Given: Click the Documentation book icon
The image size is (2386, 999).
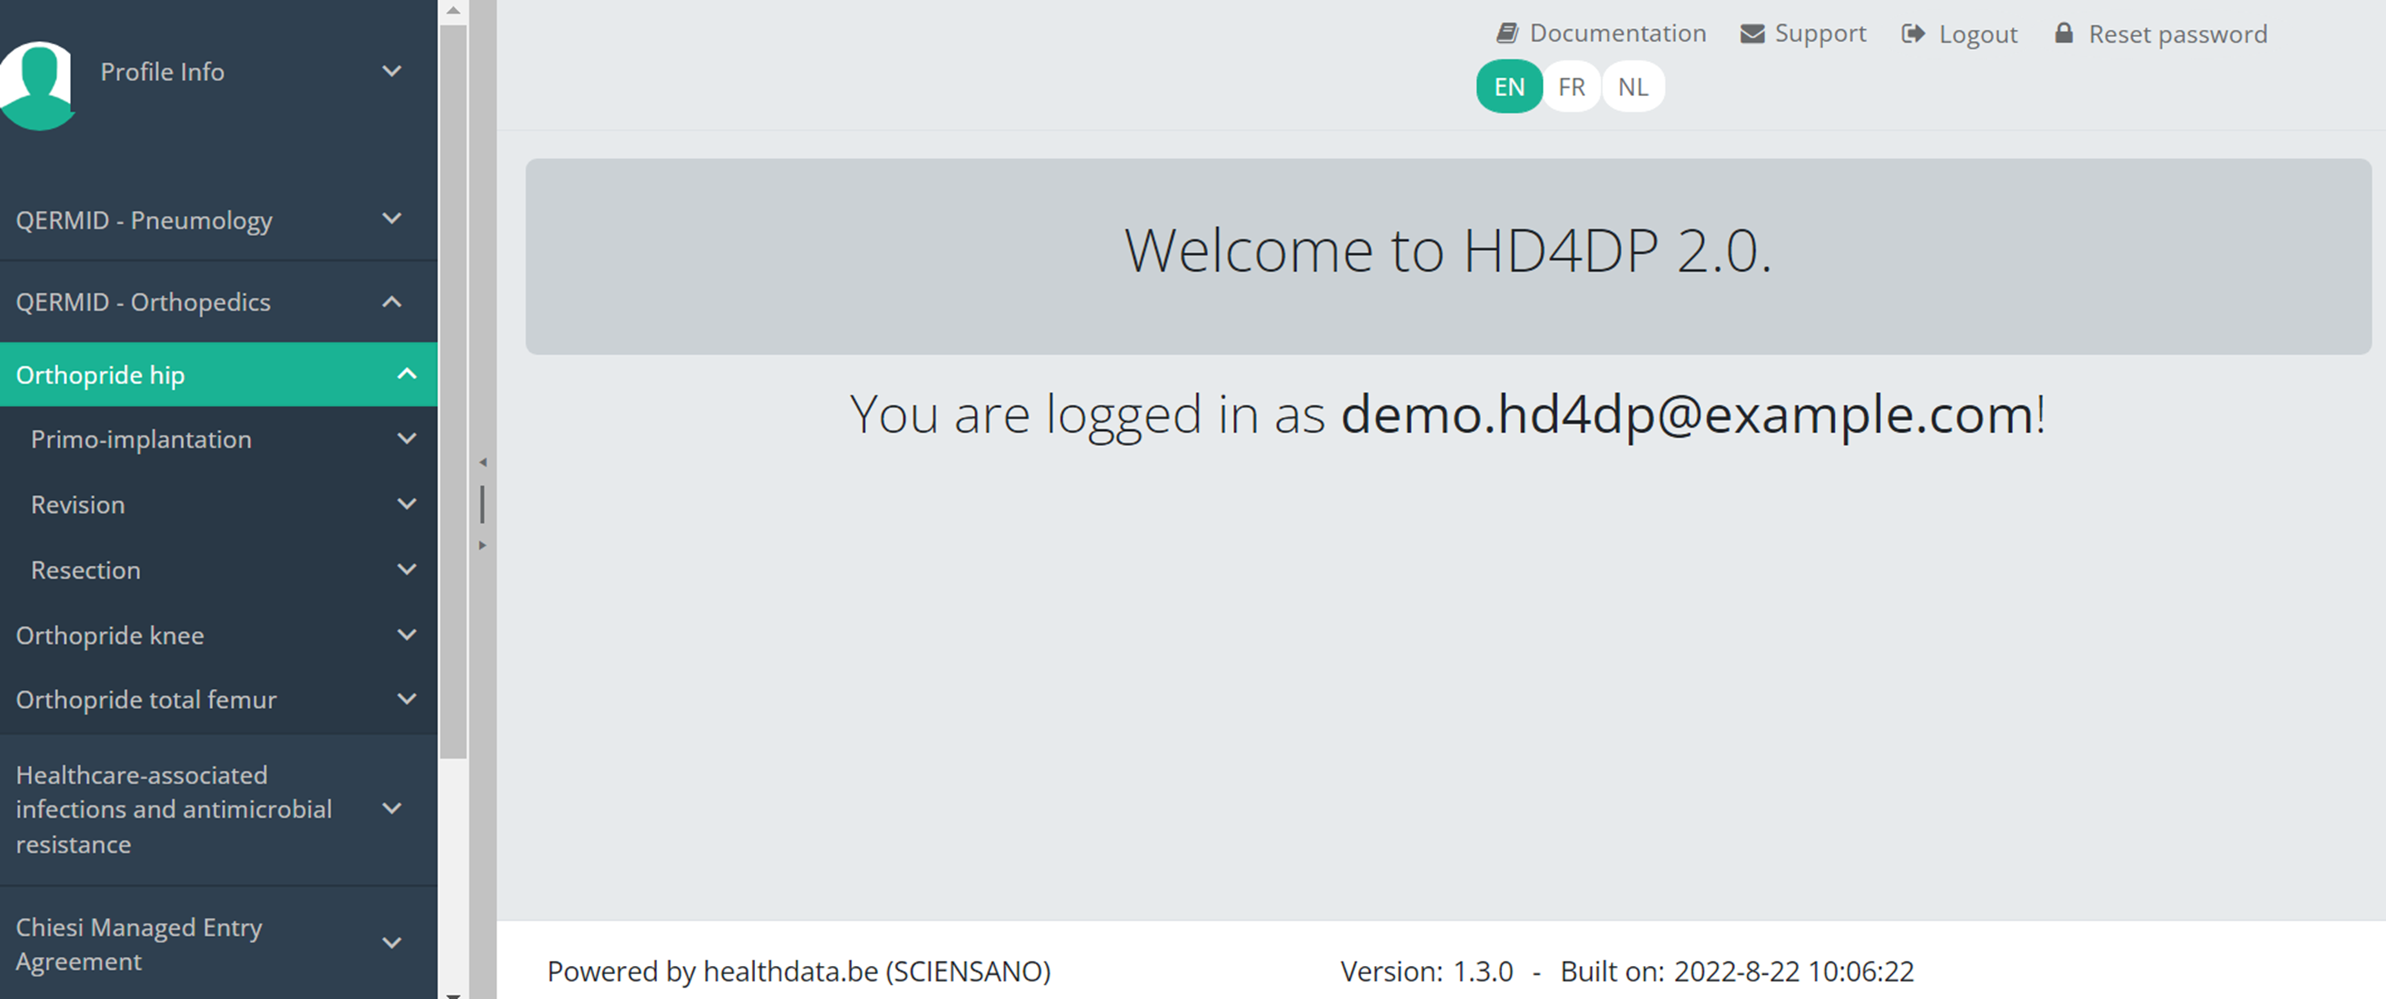Looking at the screenshot, I should coord(1507,33).
